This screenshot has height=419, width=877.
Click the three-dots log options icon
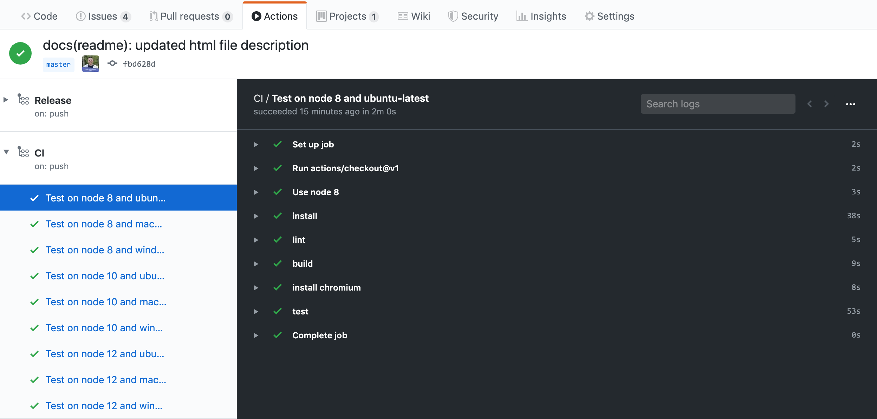pyautogui.click(x=850, y=104)
